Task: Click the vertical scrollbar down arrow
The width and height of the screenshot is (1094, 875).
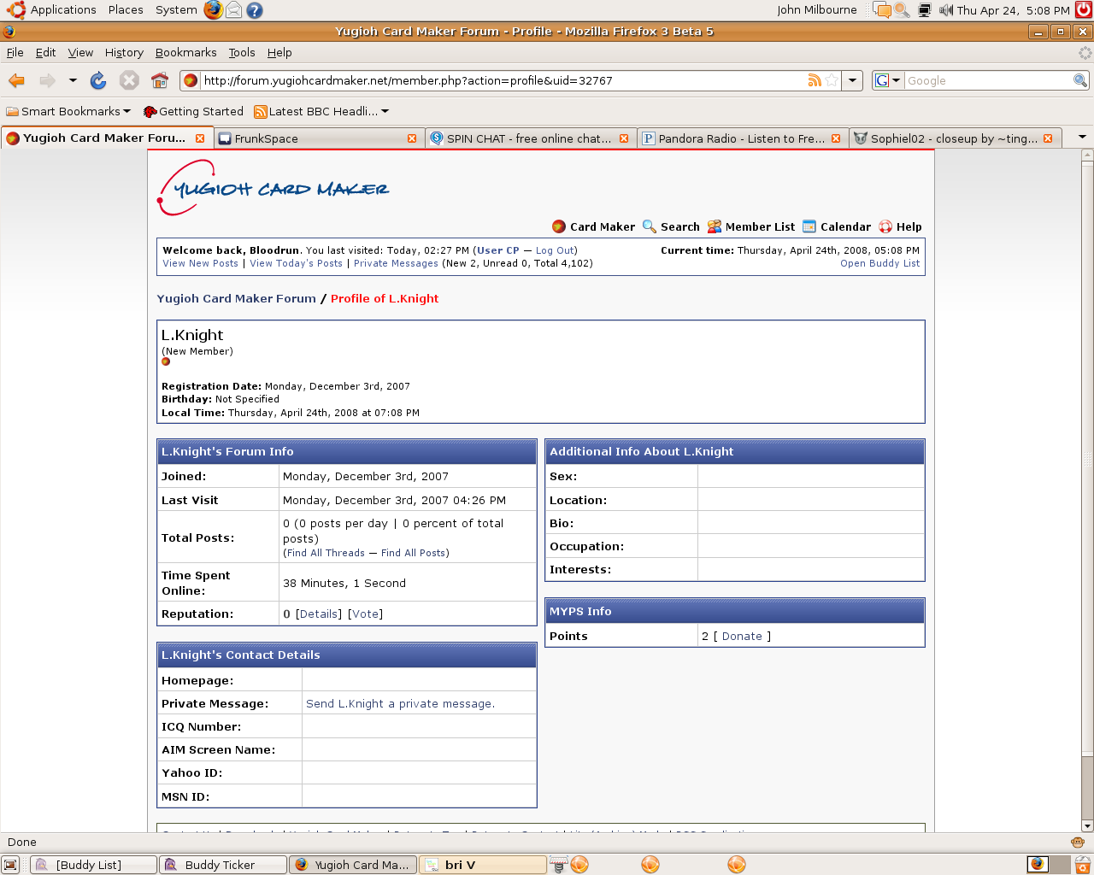Action: 1087,826
